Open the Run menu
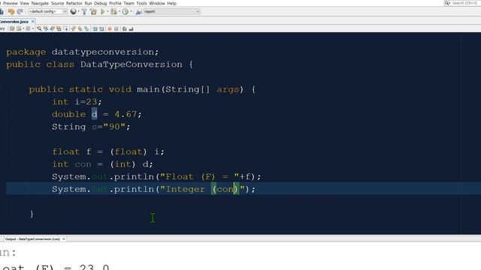The height and width of the screenshot is (270, 481). point(89,3)
